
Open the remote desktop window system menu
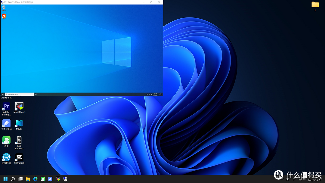coord(2,2)
